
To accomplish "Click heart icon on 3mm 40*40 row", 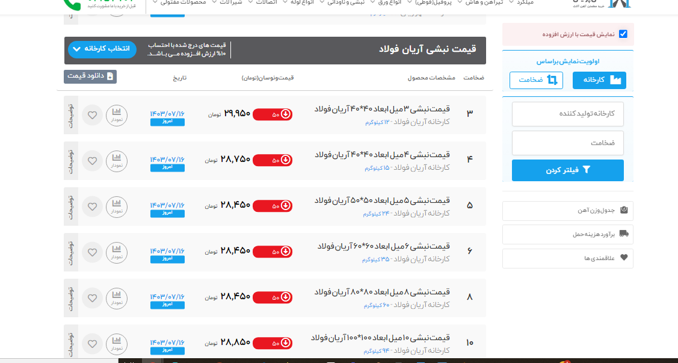I will coord(92,115).
